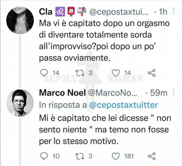Image resolution: width=182 pixels, height=166 pixels.
Task: Like Marco Noel's reply with 181 likes
Action: point(116,156)
